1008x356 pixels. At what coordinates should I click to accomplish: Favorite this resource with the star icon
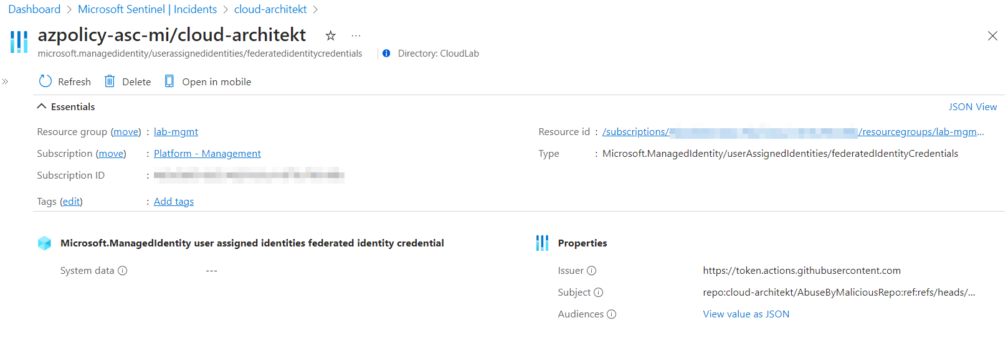click(331, 35)
